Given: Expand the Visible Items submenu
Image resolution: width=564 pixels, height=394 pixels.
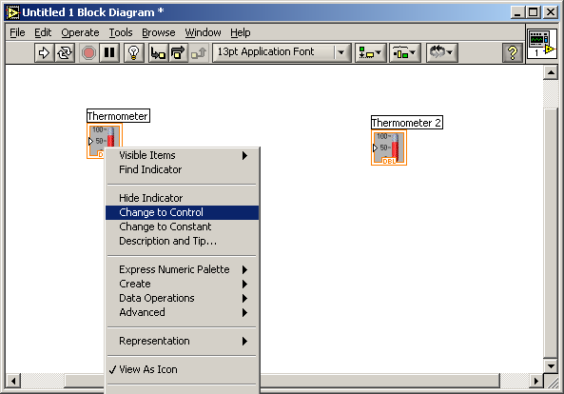Looking at the screenshot, I should [x=182, y=155].
